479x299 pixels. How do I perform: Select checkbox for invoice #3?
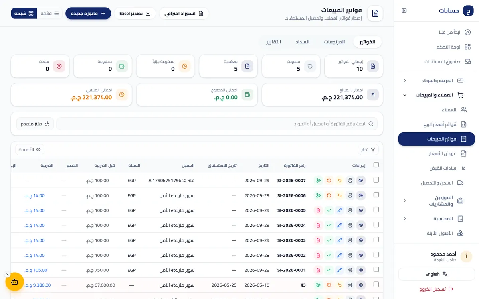[376, 284]
